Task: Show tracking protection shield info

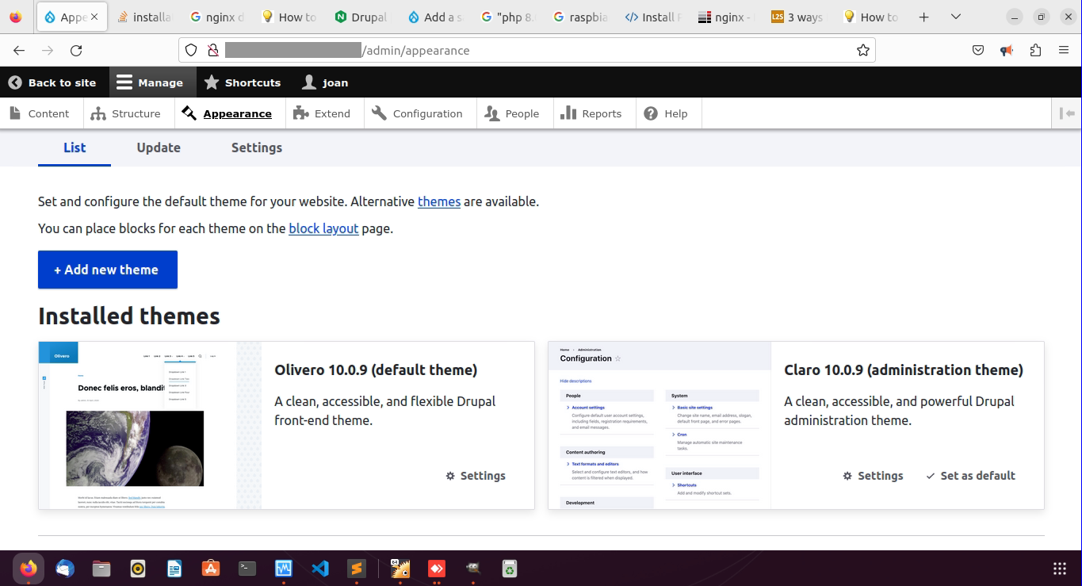Action: pyautogui.click(x=191, y=50)
